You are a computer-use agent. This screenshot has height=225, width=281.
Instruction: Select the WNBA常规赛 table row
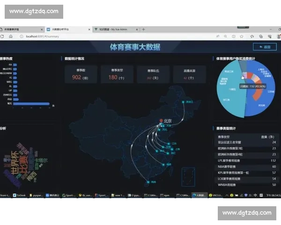(247, 185)
